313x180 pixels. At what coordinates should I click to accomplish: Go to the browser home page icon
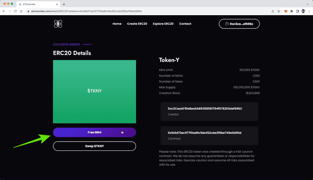click(22, 11)
